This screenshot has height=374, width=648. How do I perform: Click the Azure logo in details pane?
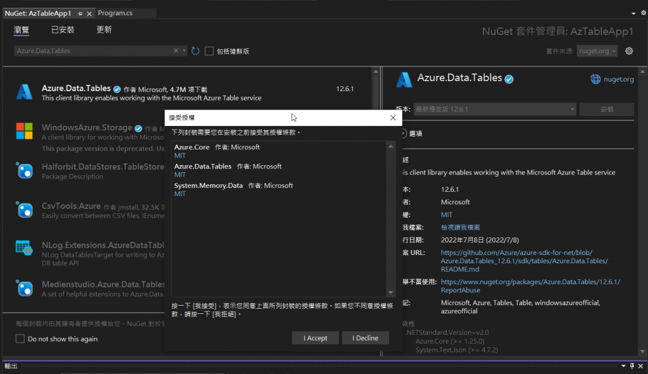(404, 79)
